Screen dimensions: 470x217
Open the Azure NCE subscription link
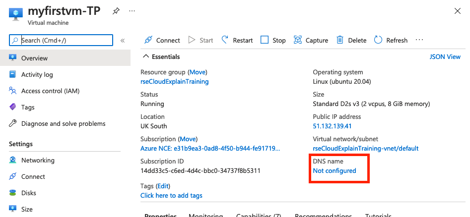210,149
